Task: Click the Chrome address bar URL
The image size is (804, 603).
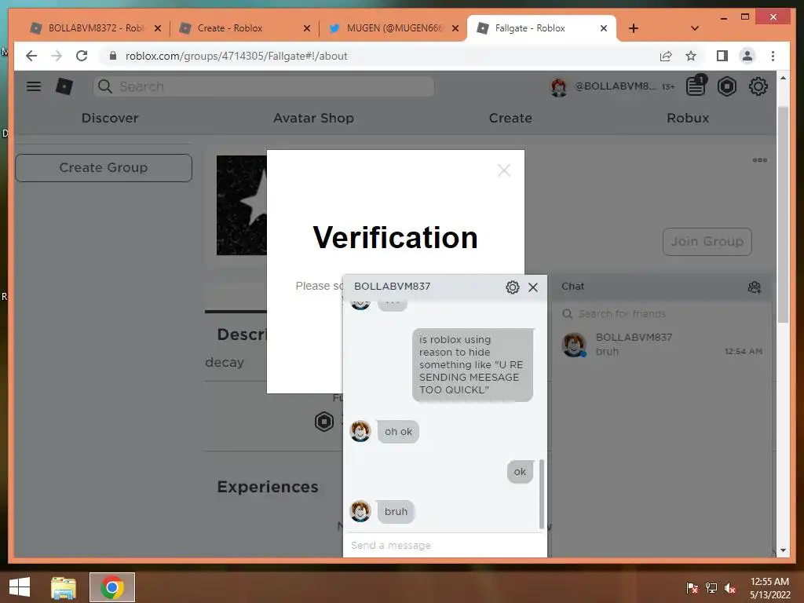Action: pos(236,56)
